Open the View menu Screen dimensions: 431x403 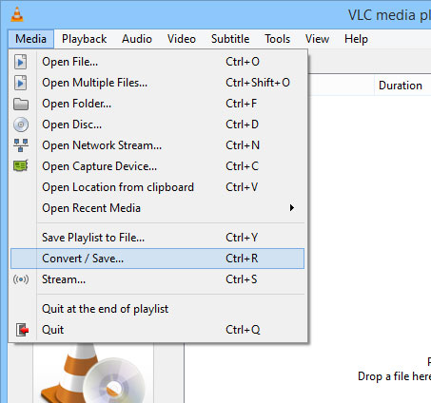317,39
